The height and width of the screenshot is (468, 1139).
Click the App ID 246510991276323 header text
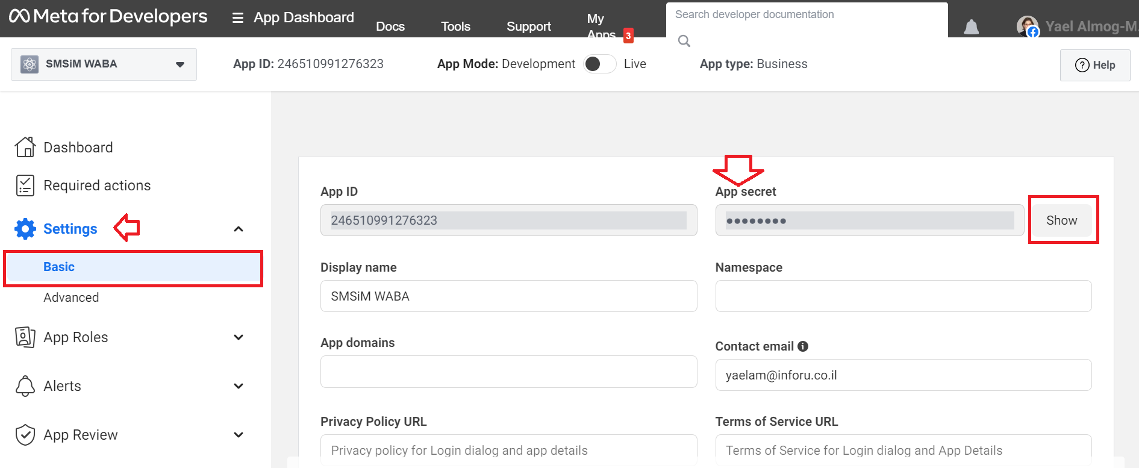point(308,64)
